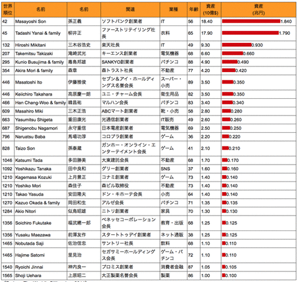This screenshot has width=298, height=282.
Task: Click the red bar labeled 1.840
Action: (251, 21)
